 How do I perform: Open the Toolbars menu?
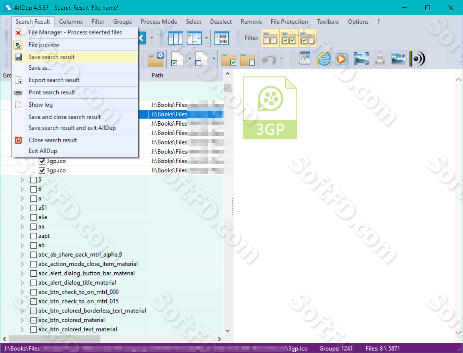pos(328,22)
